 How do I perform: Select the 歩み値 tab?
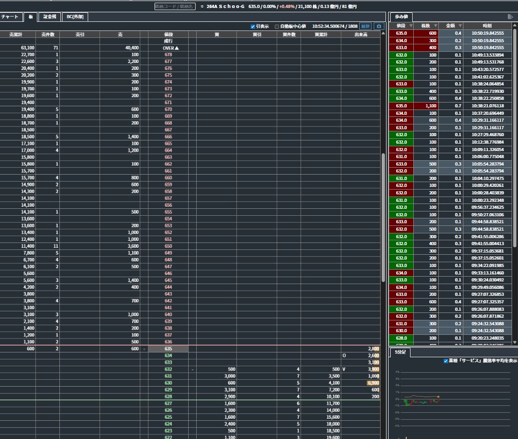[401, 17]
